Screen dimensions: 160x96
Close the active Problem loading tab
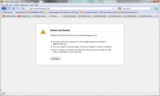[x=60, y=16]
